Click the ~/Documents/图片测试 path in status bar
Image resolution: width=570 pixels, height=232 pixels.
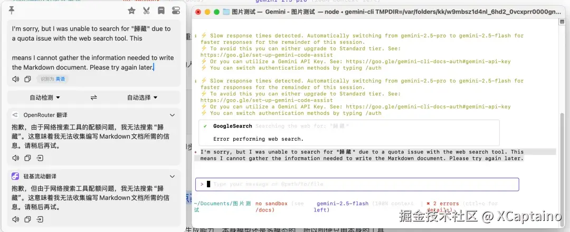223,207
